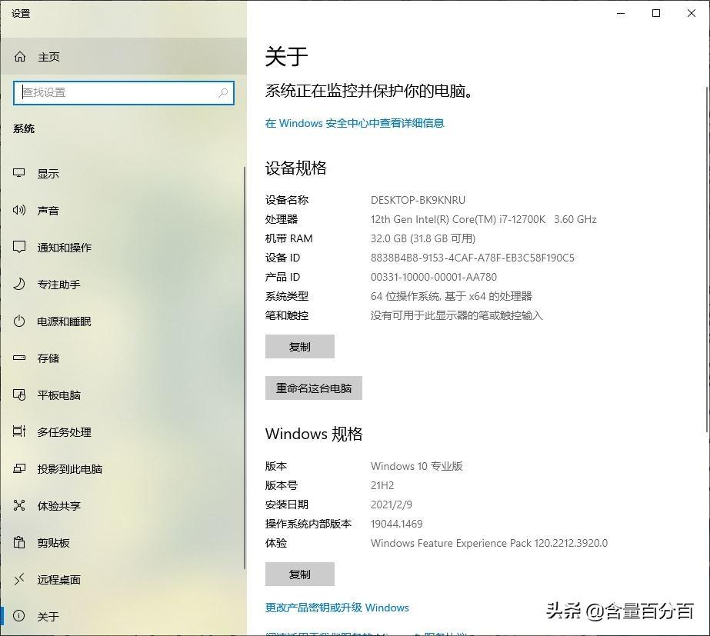Click the 安装日期 label
This screenshot has height=636, width=710.
click(287, 504)
